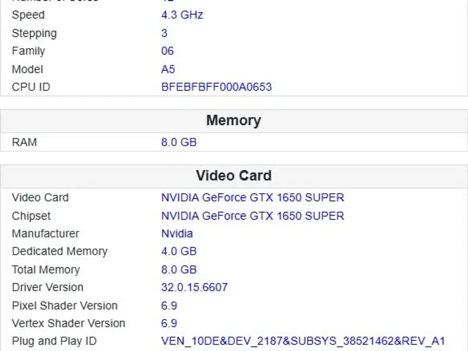
Task: Click the Video Card section header
Action: click(234, 176)
